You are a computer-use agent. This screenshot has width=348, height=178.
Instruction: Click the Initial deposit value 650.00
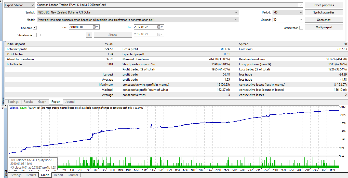click(109, 44)
